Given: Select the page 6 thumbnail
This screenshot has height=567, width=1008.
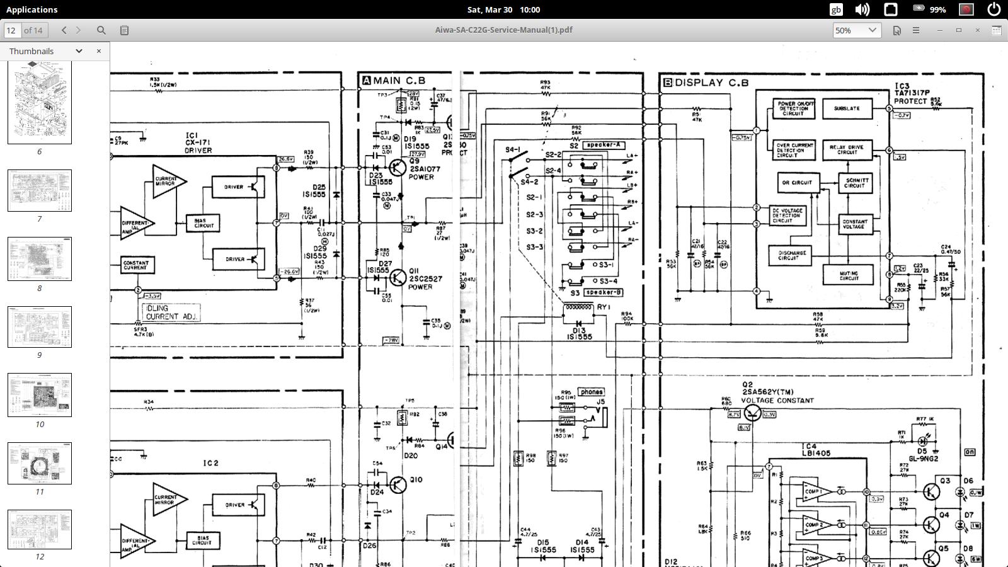Looking at the screenshot, I should coord(40,103).
